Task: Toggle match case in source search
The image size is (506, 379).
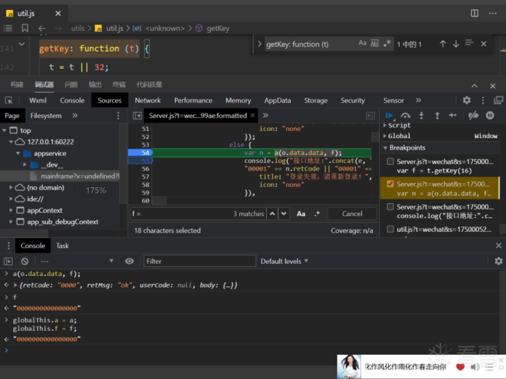Action: pos(301,214)
